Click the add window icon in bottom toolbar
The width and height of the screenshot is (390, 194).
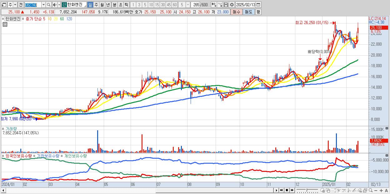323,190
